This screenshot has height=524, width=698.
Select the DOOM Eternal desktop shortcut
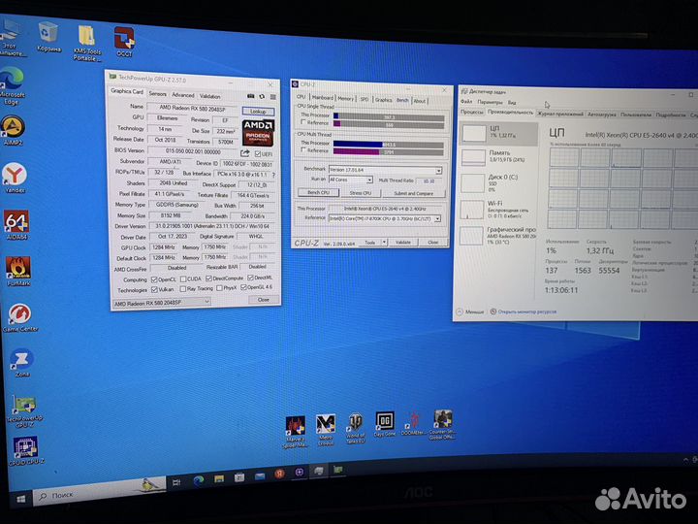pyautogui.click(x=413, y=423)
